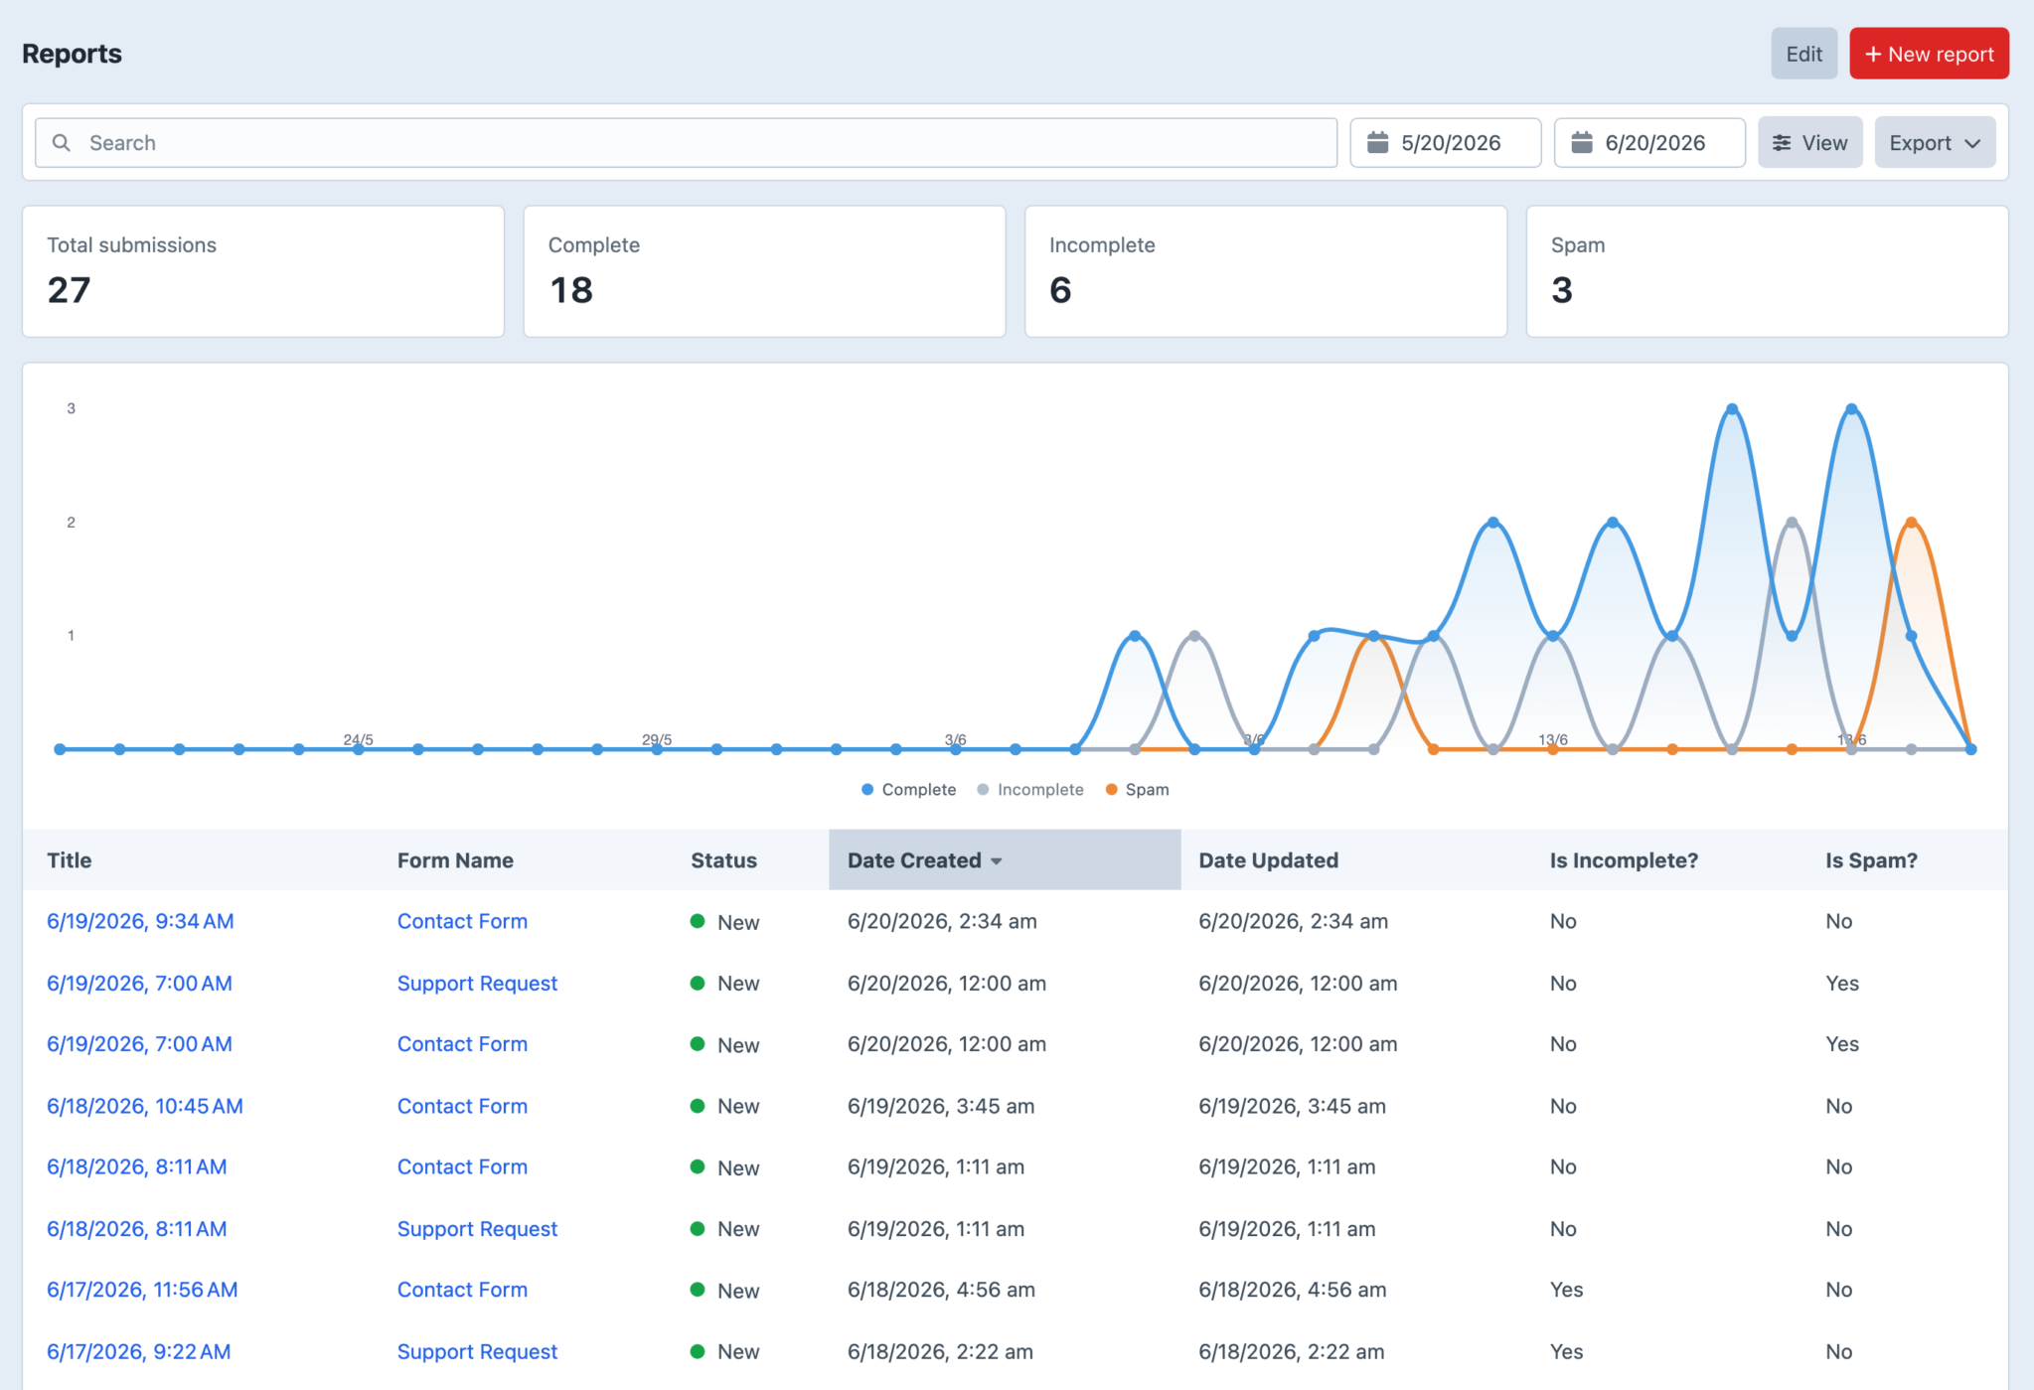Open submission 6/19/2026, 9:34 AM
This screenshot has width=2034, height=1390.
pyautogui.click(x=140, y=921)
